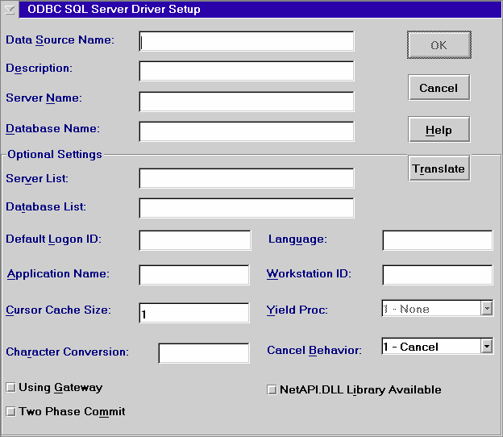Click the Database List field
503x437 pixels.
(247, 208)
